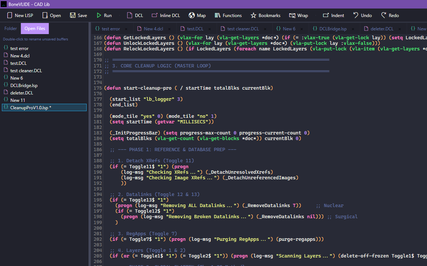
Task: Close the deleter.DCL tab
Action: click(x=400, y=29)
